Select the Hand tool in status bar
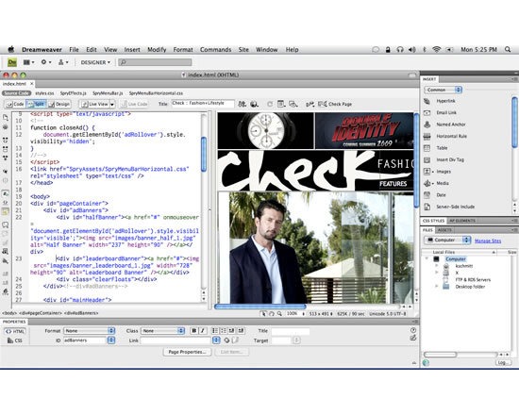Image resolution: width=519 pixels, height=415 pixels. click(272, 314)
